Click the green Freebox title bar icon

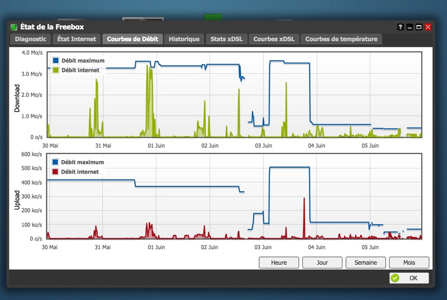(14, 27)
